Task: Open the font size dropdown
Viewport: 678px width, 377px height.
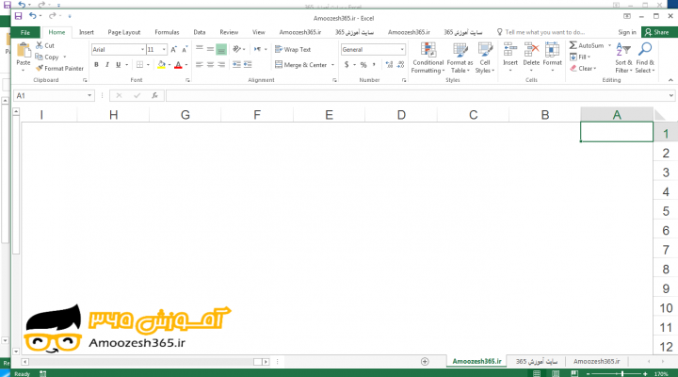Action: (164, 49)
